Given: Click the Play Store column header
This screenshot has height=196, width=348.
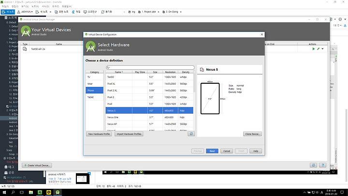Looking at the screenshot, I should click(140, 72).
